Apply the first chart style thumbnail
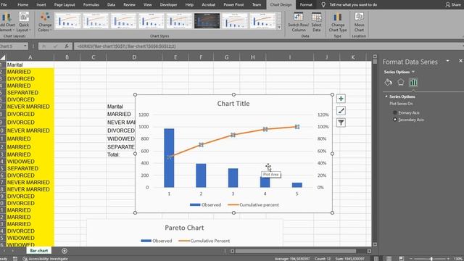464x261 pixels. [67, 21]
